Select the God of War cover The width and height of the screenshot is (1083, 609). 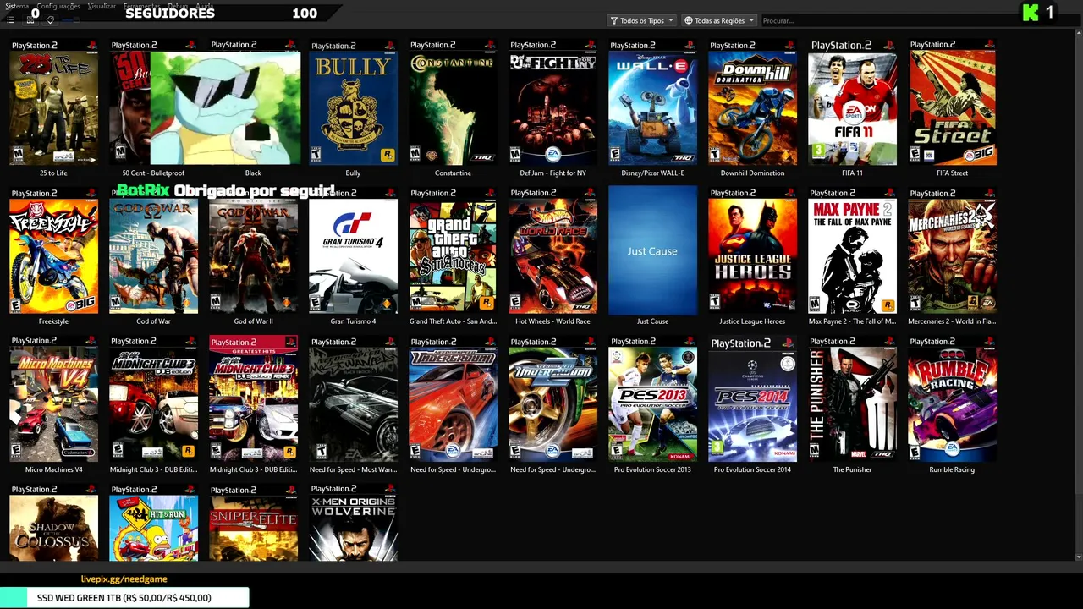(153, 250)
